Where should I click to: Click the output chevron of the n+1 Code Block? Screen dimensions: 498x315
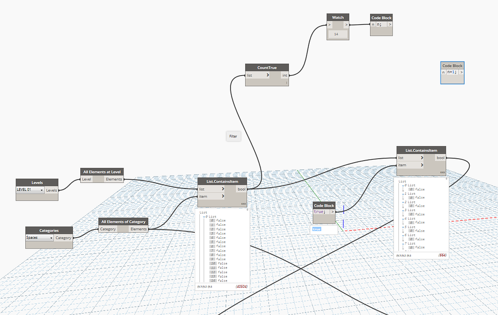coord(461,73)
